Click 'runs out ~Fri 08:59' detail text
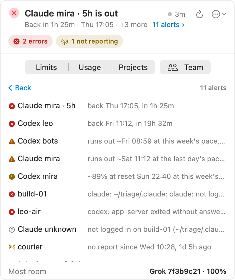The height and width of the screenshot is (280, 235). [x=156, y=141]
